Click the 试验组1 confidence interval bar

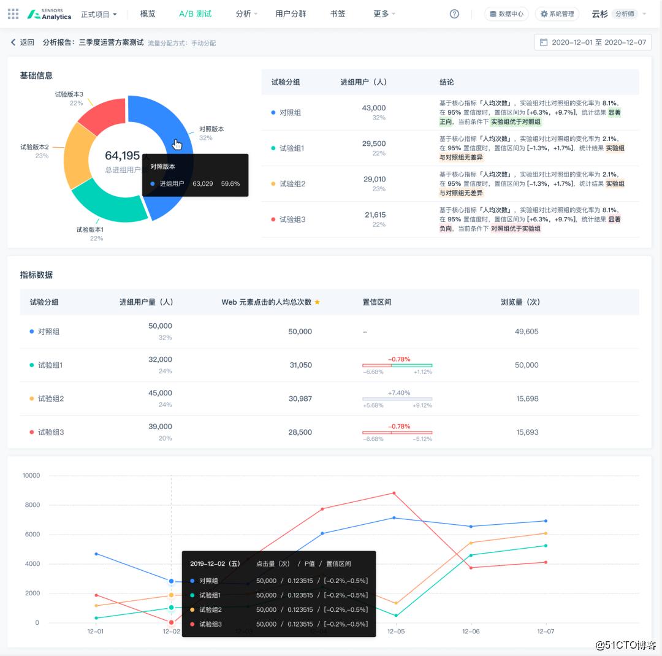[x=397, y=365]
